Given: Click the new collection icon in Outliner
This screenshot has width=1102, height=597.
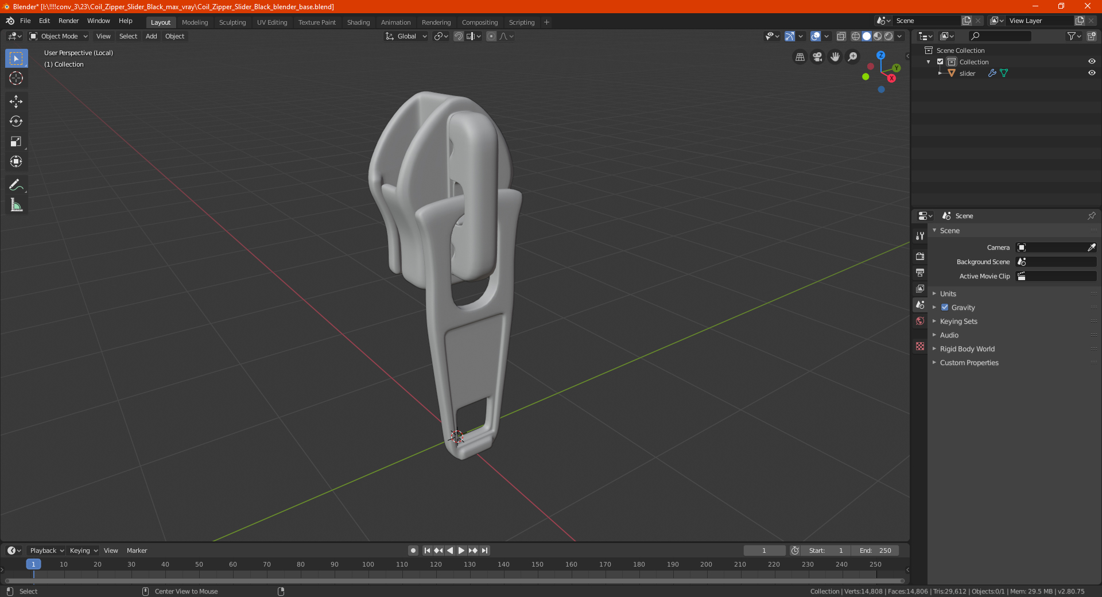Looking at the screenshot, I should 1091,36.
